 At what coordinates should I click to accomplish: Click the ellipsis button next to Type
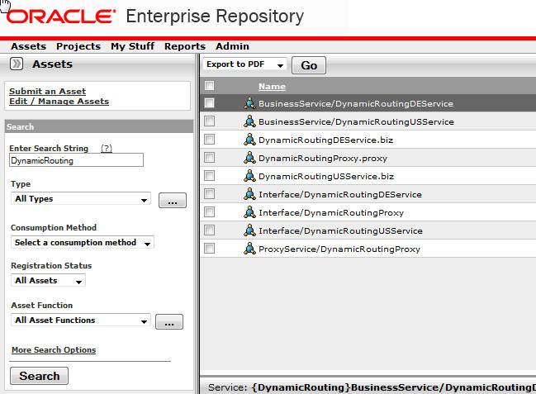[173, 201]
